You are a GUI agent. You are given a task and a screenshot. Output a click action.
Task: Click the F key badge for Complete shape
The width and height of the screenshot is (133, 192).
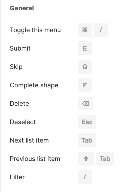tap(85, 85)
